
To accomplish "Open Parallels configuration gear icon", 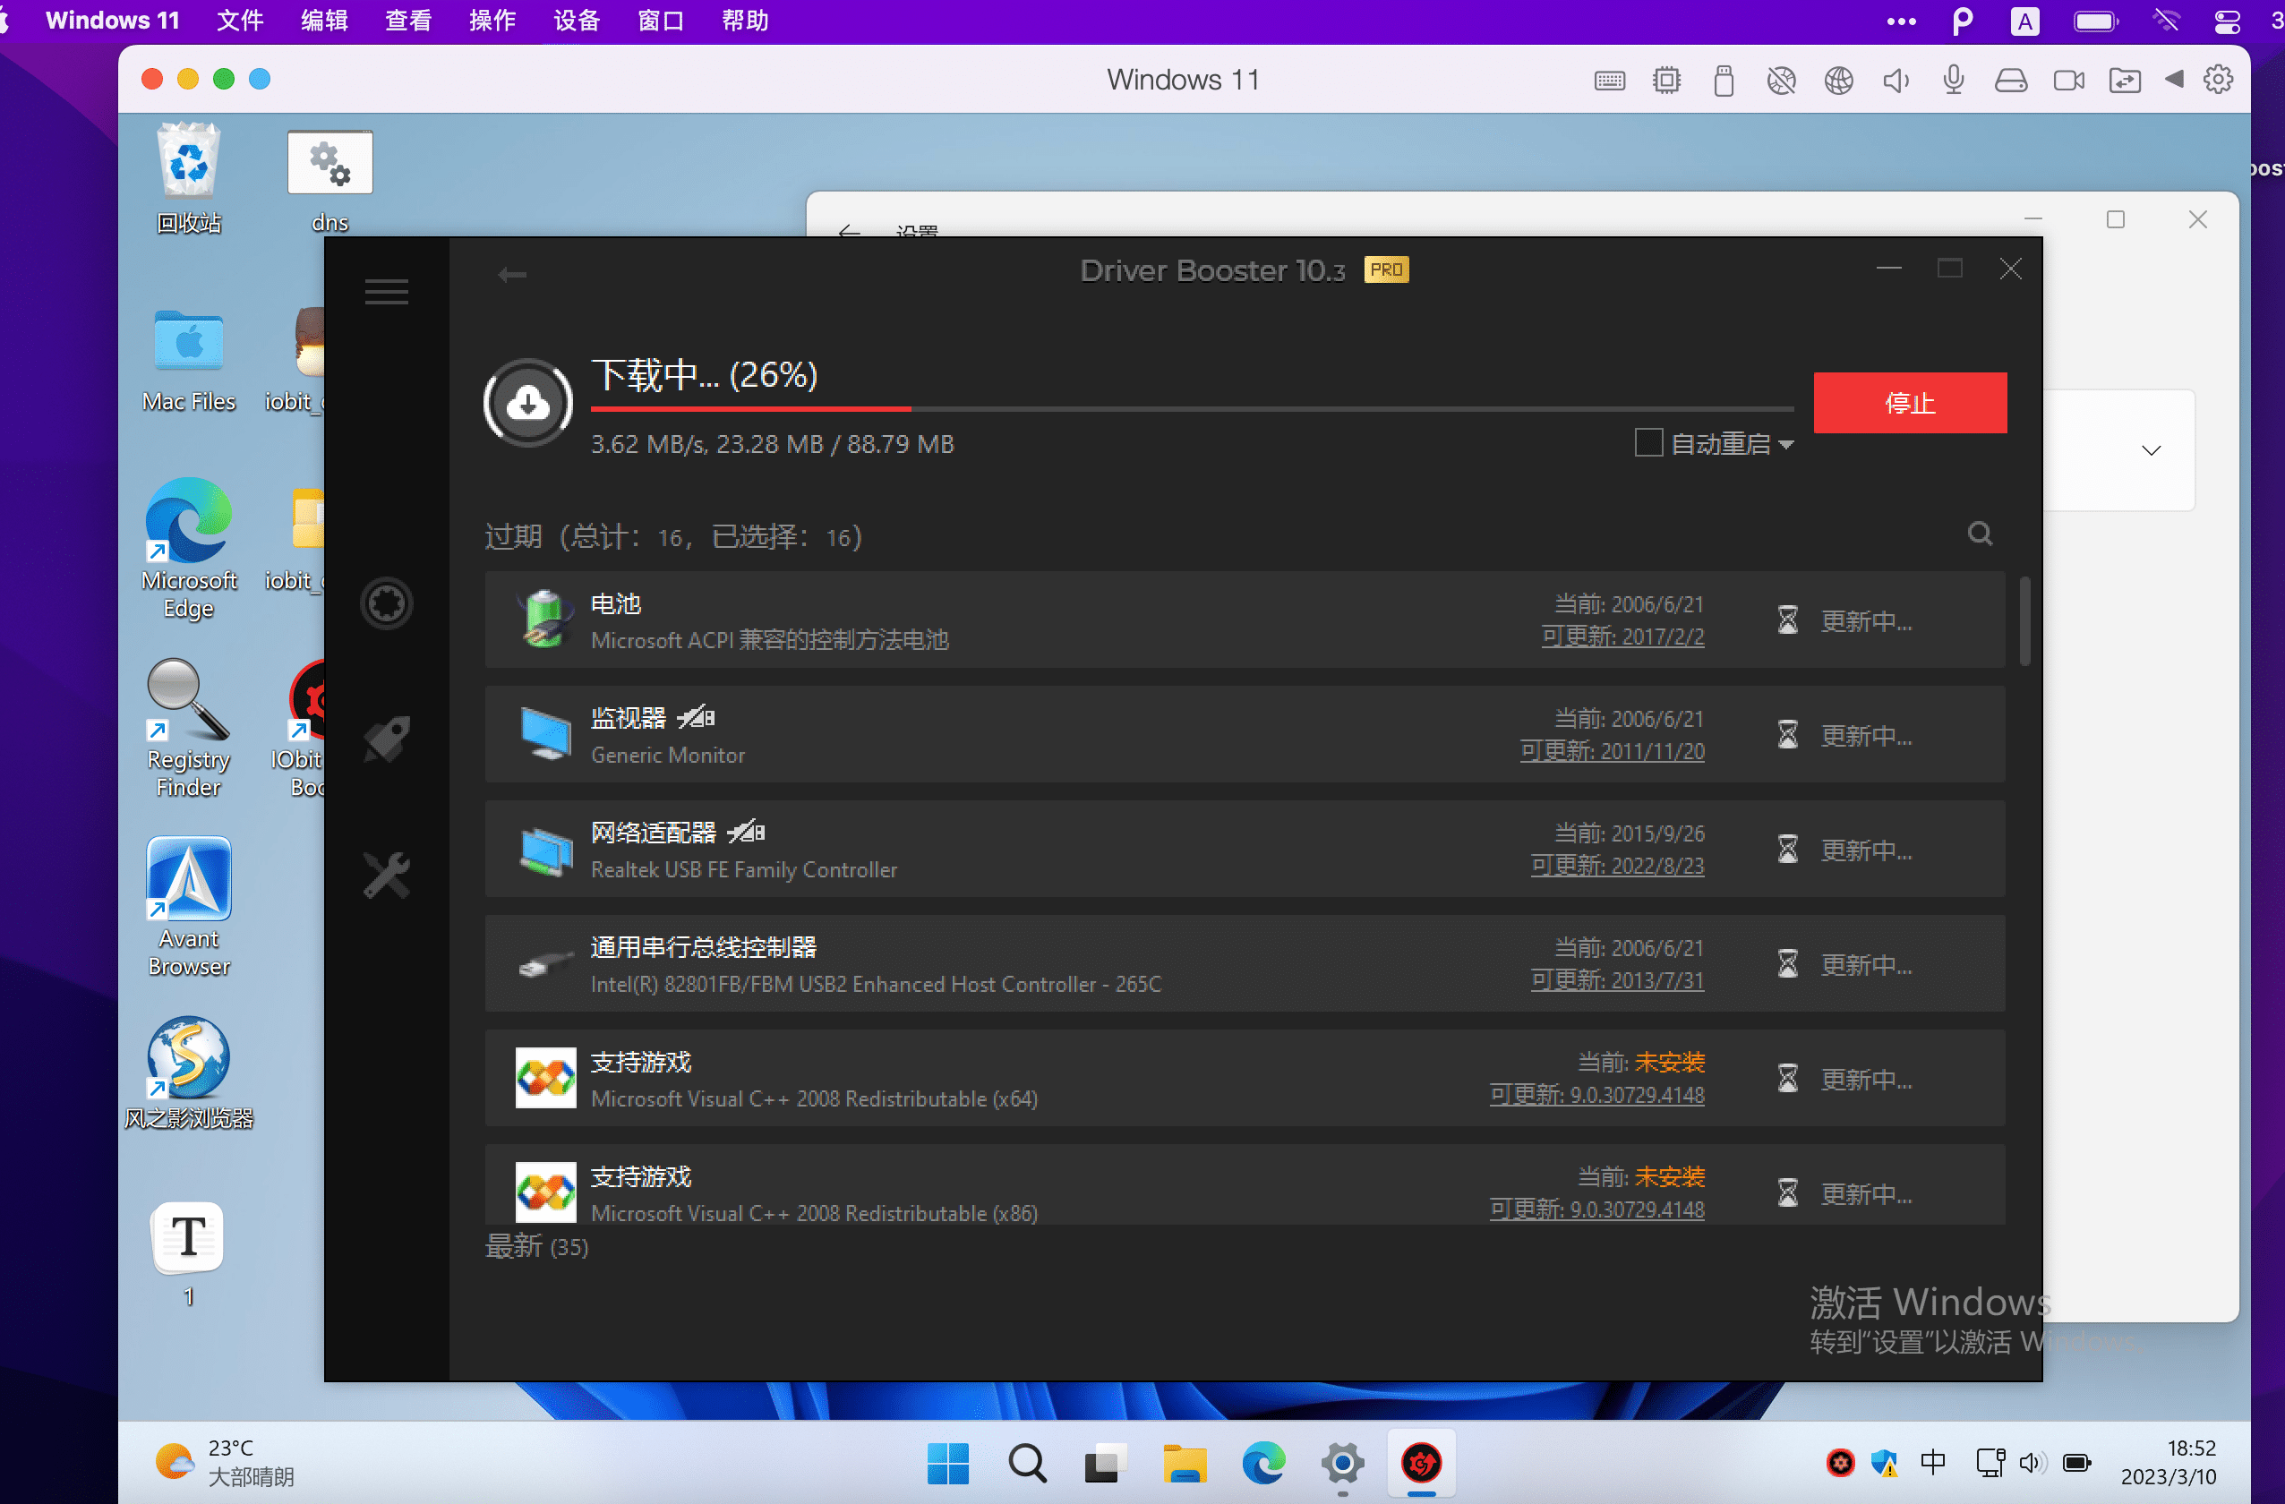I will (2218, 80).
